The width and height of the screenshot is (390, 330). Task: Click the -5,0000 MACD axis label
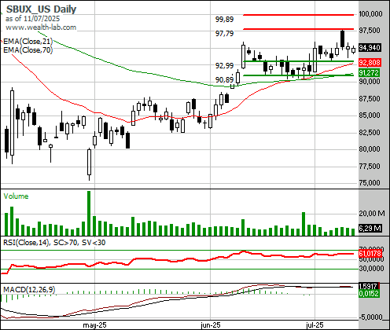[x=370, y=317]
